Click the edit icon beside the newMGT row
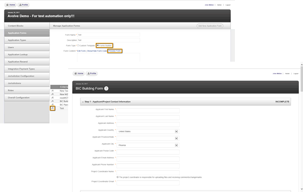 click(53, 98)
